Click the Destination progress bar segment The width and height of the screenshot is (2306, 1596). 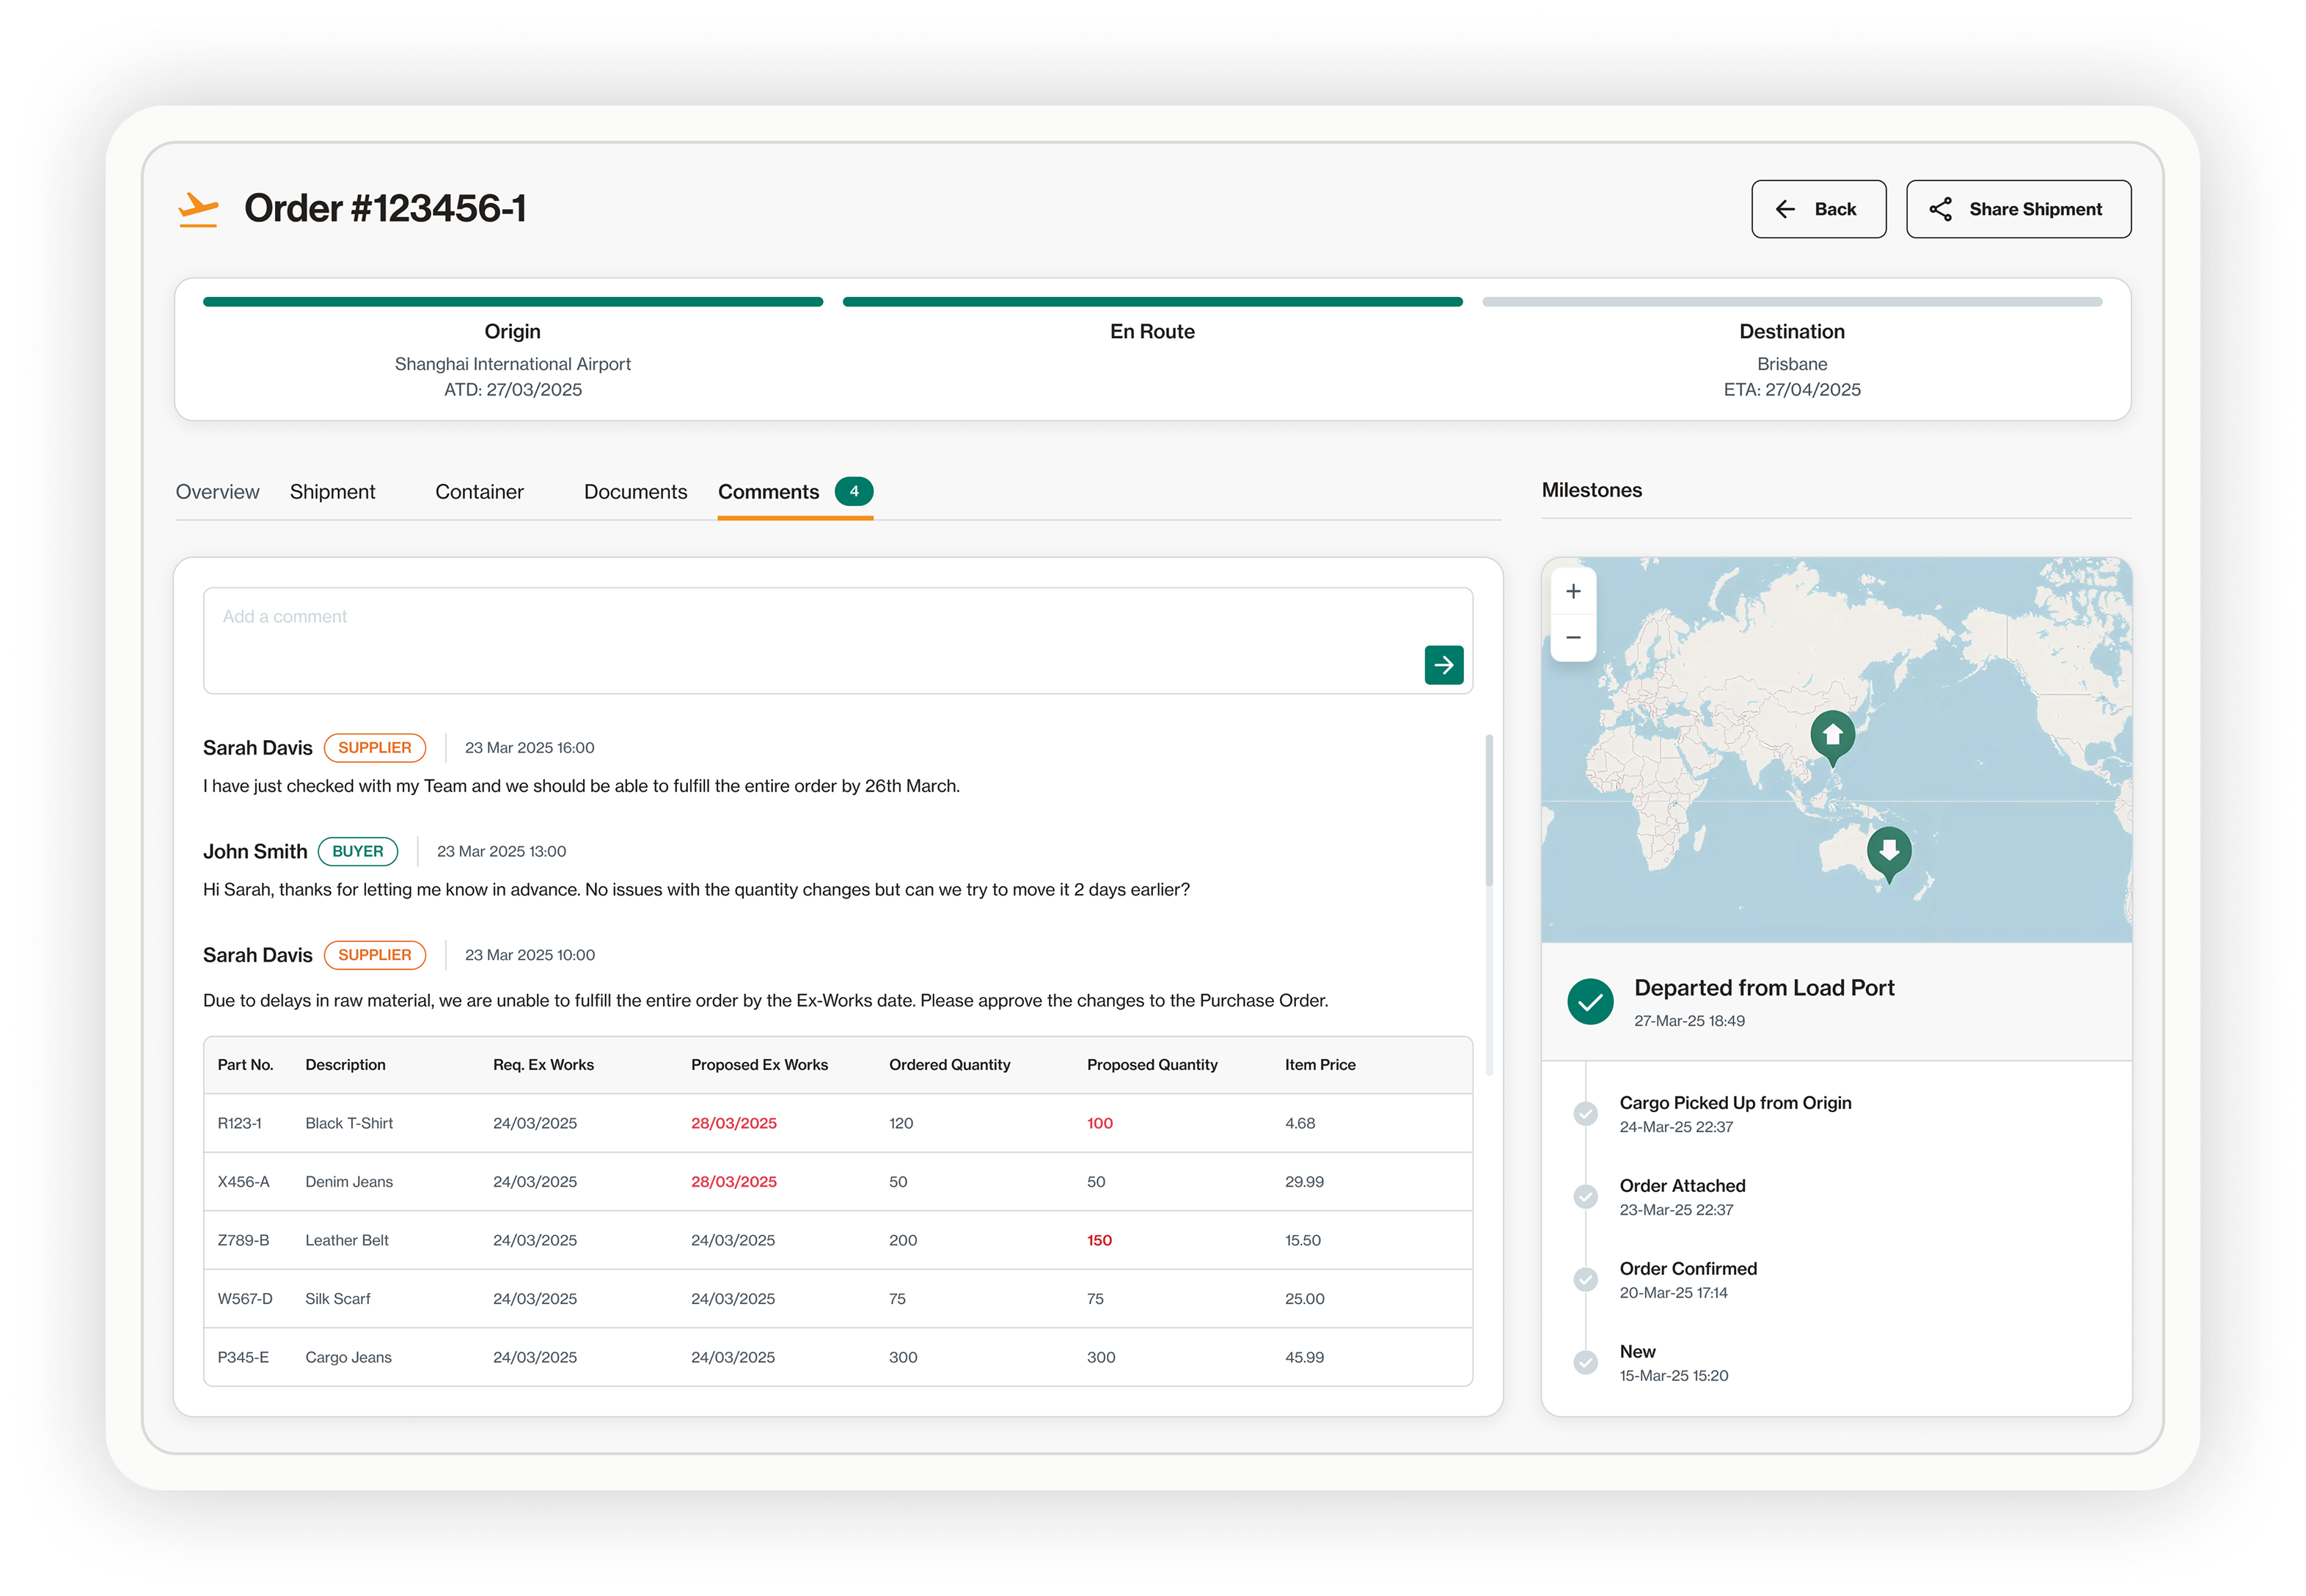point(1791,302)
